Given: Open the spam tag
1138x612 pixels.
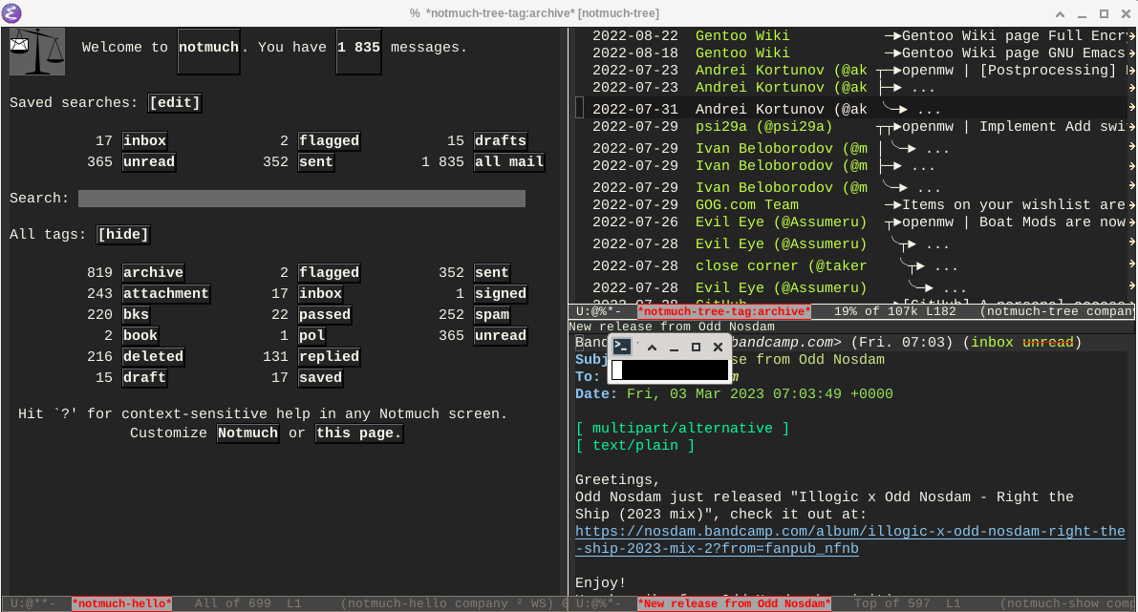Looking at the screenshot, I should 491,315.
